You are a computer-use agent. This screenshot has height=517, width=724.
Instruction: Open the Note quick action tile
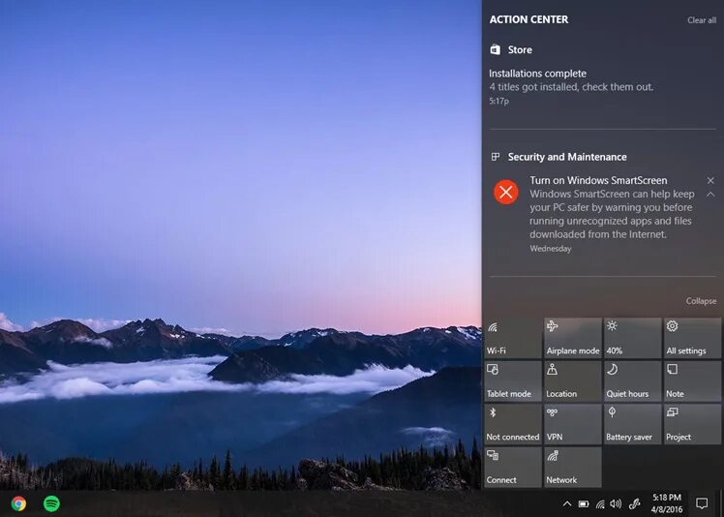point(692,380)
